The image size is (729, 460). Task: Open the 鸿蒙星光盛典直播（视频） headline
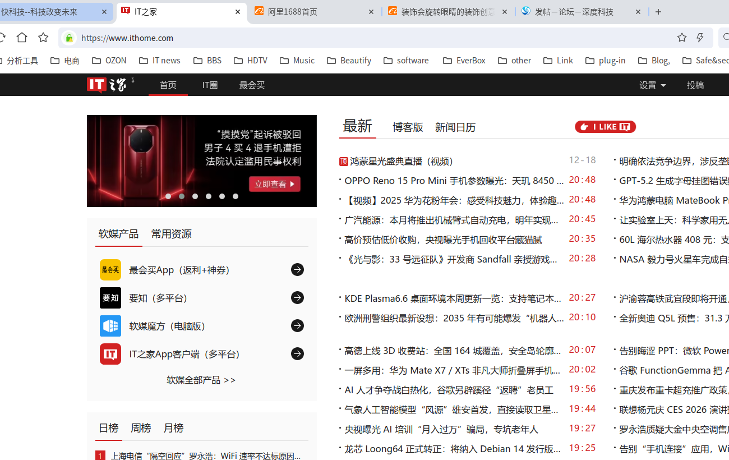(x=402, y=162)
